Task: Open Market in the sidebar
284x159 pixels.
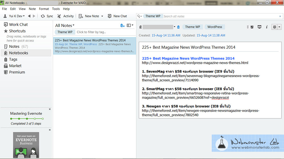Action: click(x=13, y=66)
